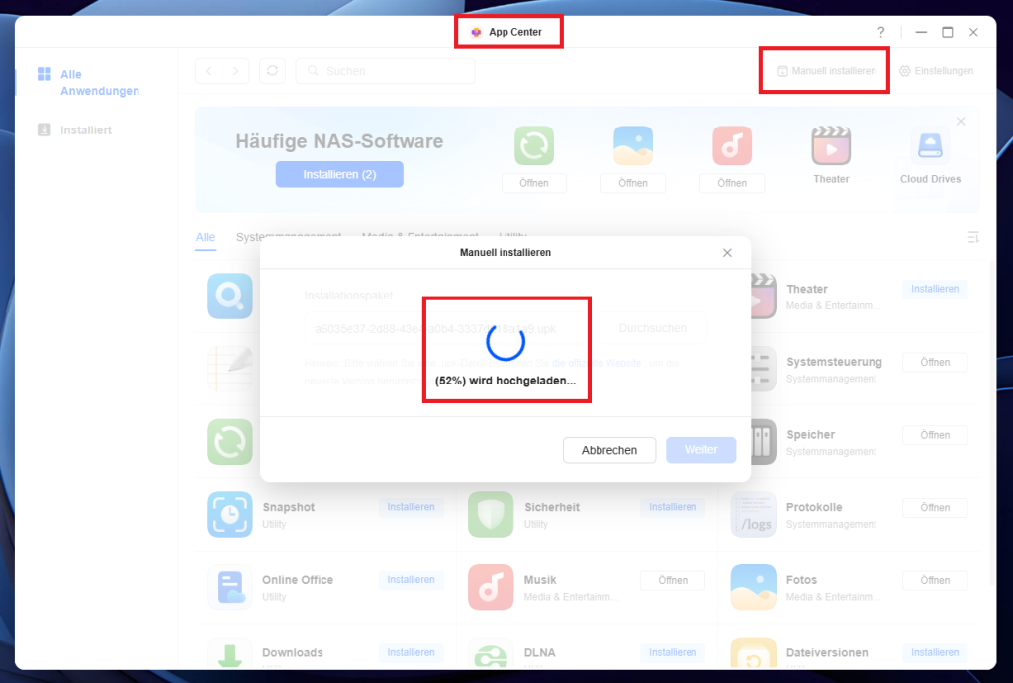Switch to the Installiert sidebar section
1013x683 pixels.
click(85, 129)
